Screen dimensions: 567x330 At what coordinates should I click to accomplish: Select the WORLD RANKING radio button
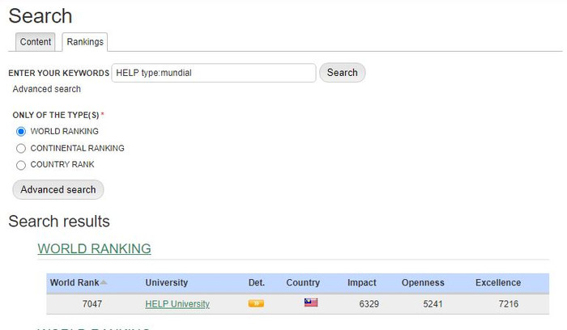tap(21, 131)
